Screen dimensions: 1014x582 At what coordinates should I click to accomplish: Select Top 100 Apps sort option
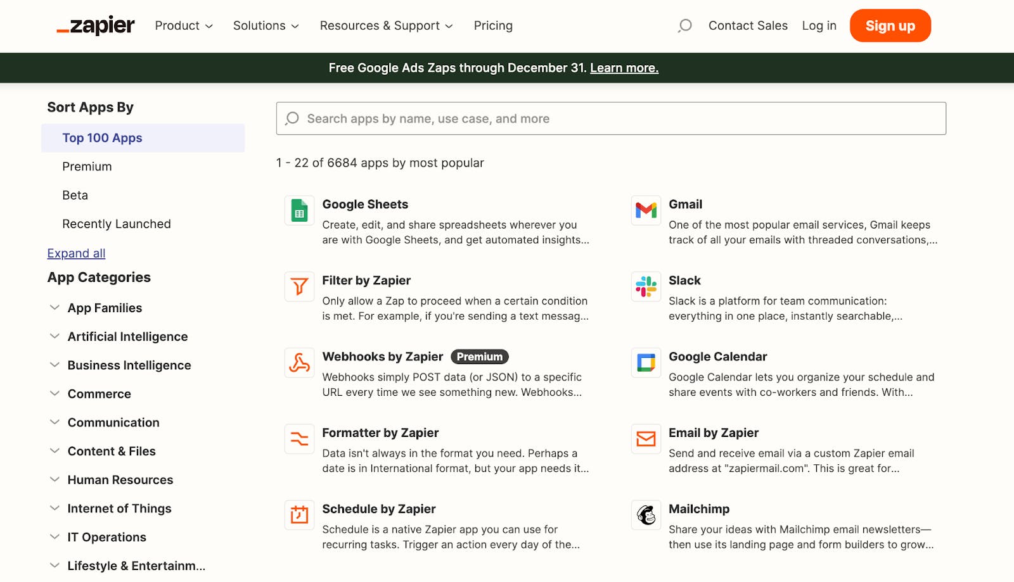143,138
